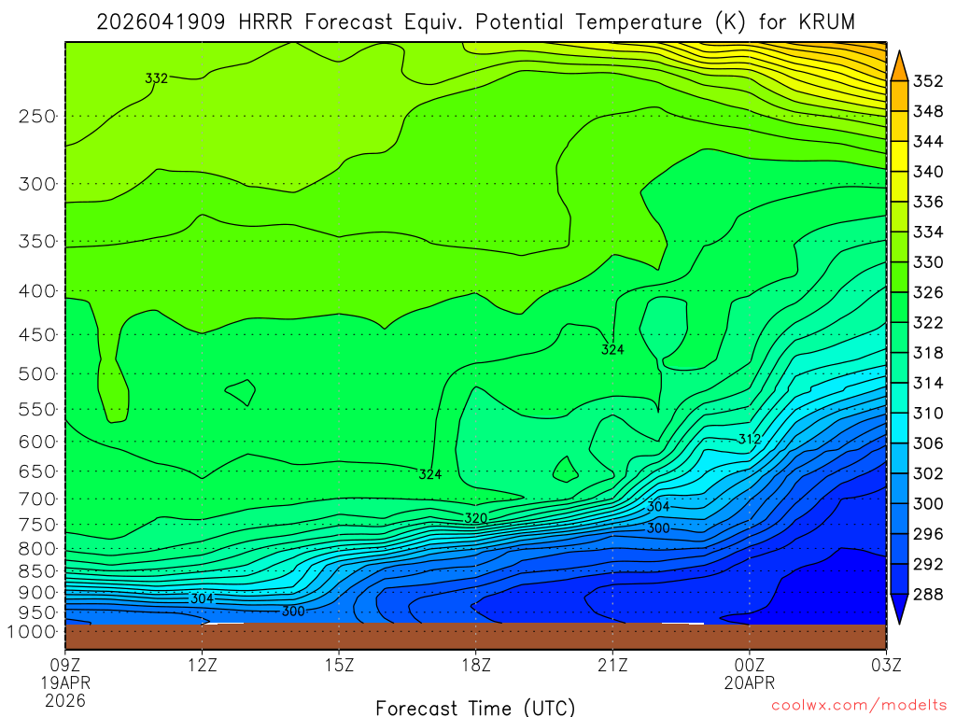Viewport: 956px width, 717px height.
Task: Select the 03Z time axis label
Action: (x=887, y=665)
